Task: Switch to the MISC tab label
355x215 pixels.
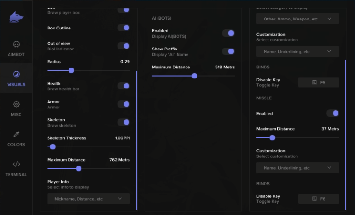Action: click(x=16, y=115)
